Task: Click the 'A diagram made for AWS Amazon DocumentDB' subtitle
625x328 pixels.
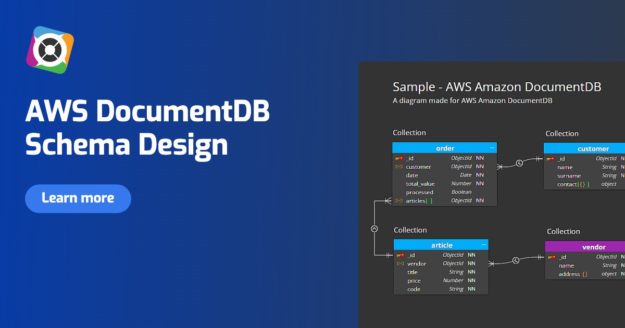Action: (x=472, y=100)
